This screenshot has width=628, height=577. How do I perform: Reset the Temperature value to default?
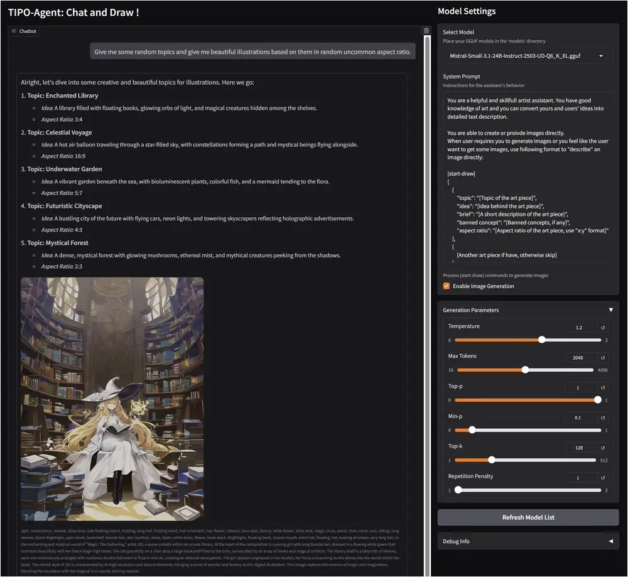(603, 328)
